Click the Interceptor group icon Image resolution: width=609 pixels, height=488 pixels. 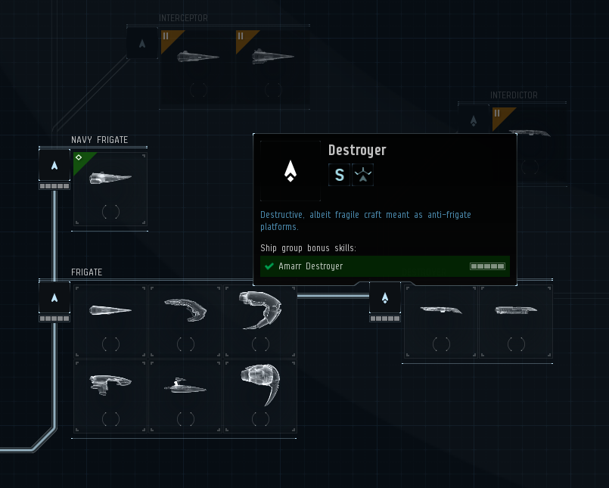pos(142,43)
